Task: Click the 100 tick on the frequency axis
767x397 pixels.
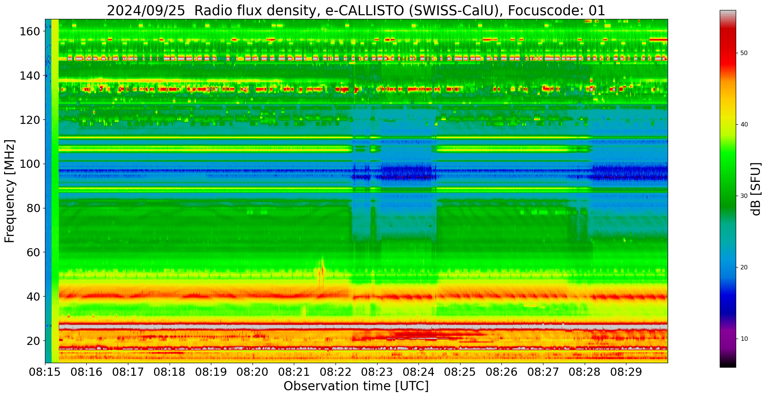Action: pos(30,164)
